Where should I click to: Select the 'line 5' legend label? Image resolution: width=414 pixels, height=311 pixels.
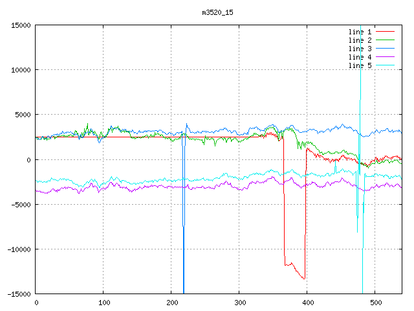pyautogui.click(x=360, y=65)
